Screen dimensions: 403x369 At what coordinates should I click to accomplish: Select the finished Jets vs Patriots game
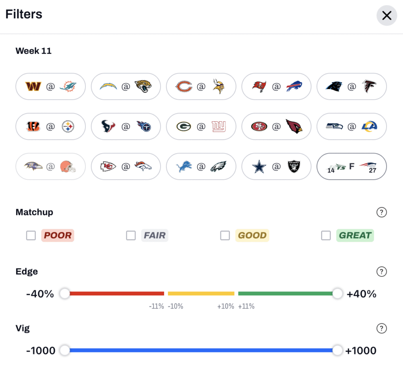click(351, 167)
